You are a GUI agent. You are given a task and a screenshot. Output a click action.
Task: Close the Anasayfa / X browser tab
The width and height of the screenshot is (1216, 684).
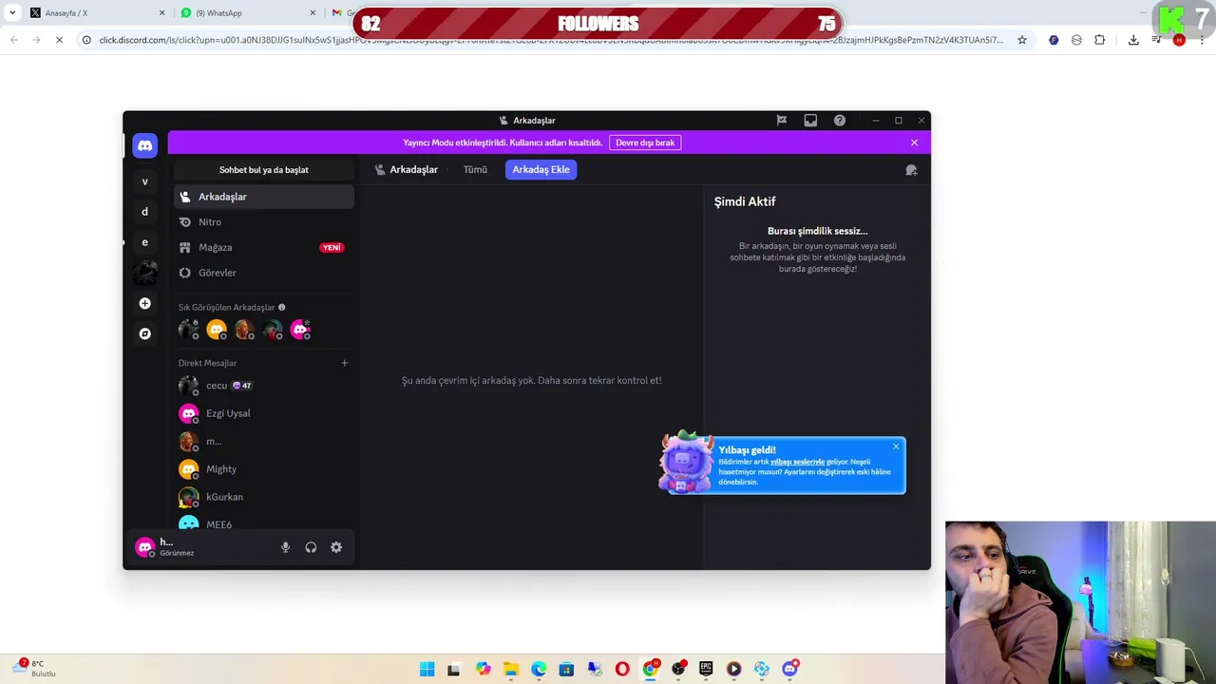pyautogui.click(x=161, y=13)
